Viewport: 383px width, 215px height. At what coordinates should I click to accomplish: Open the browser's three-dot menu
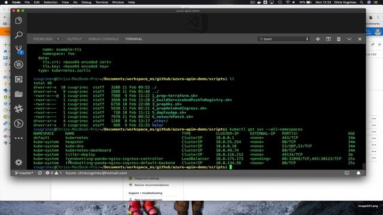point(378,17)
